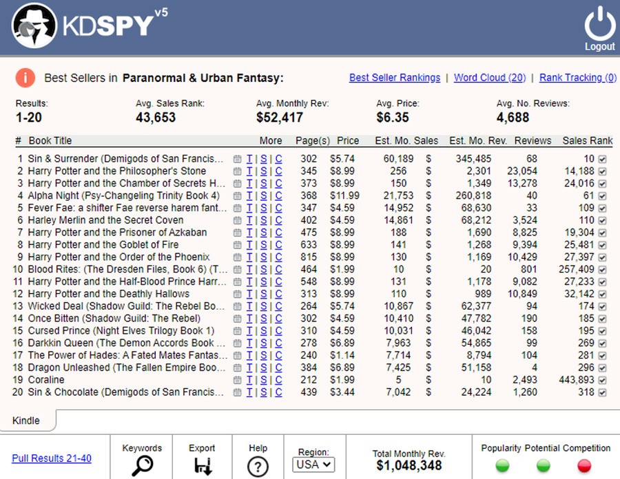Uncheck the checkbox for Sin & Surrender
The image size is (620, 479).
(x=603, y=159)
